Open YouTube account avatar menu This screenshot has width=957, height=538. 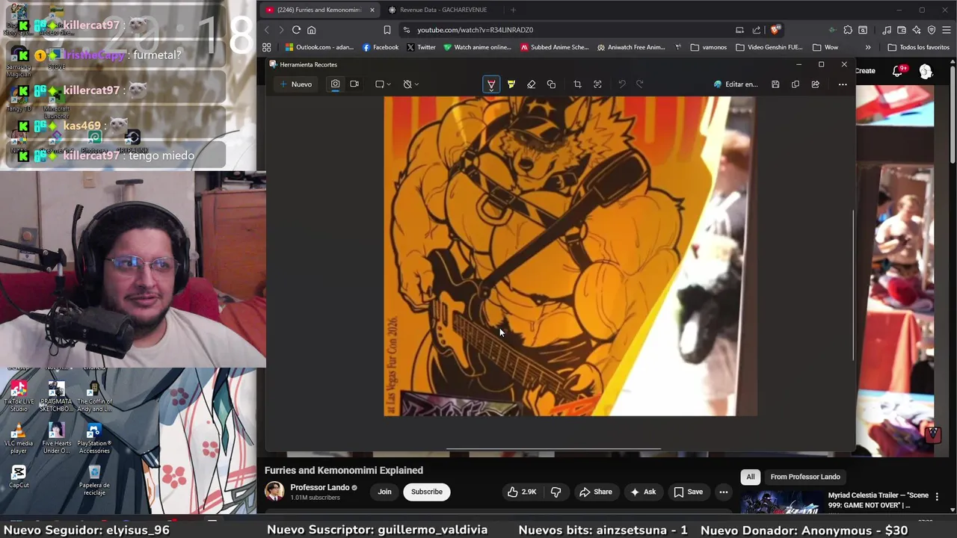tap(926, 71)
